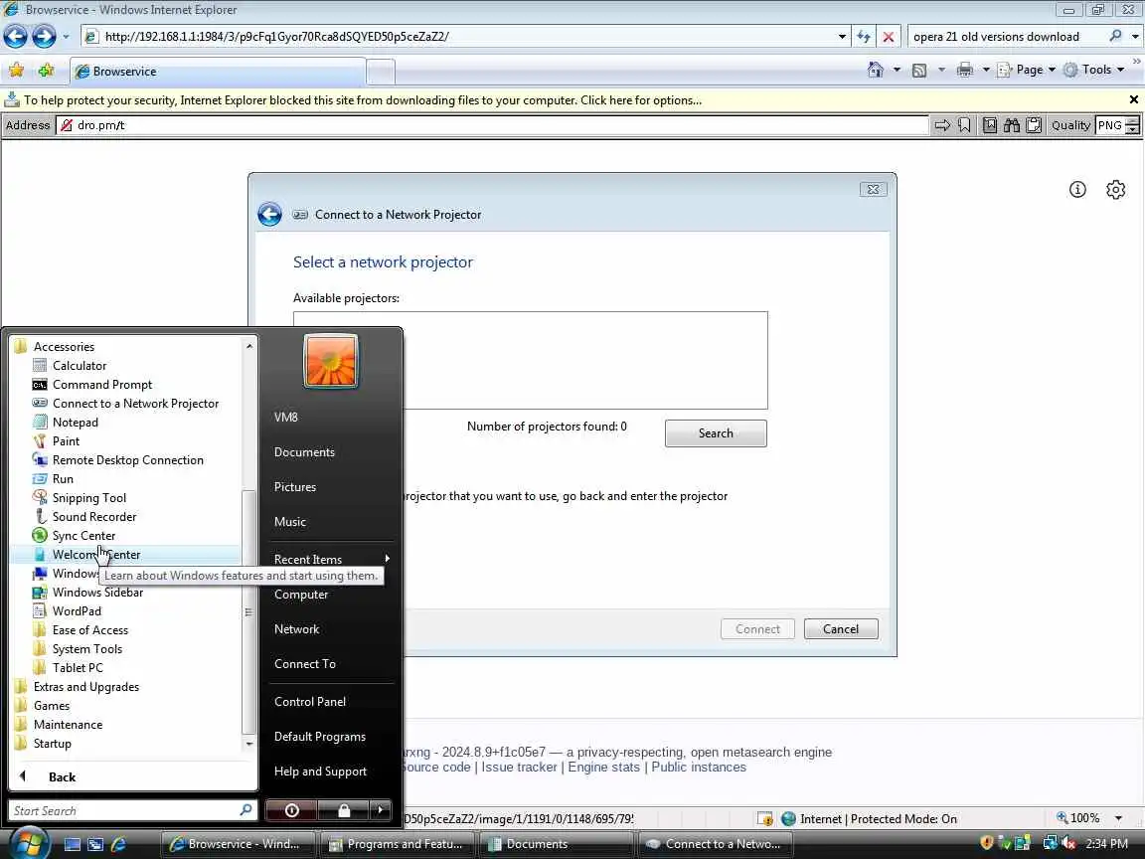Click the muted volume icon in the tray

tap(1068, 843)
